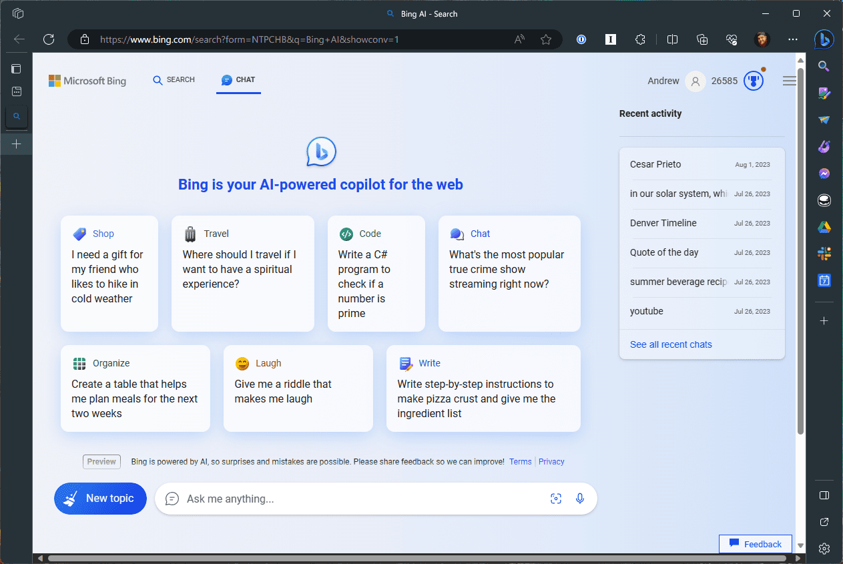The image size is (843, 564).
Task: Open the browser Settings and more menu
Action: pos(793,39)
